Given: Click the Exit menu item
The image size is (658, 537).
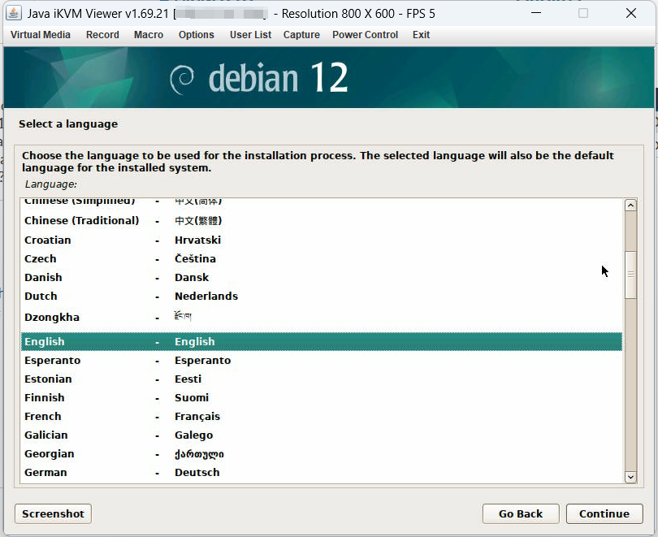Looking at the screenshot, I should [421, 35].
